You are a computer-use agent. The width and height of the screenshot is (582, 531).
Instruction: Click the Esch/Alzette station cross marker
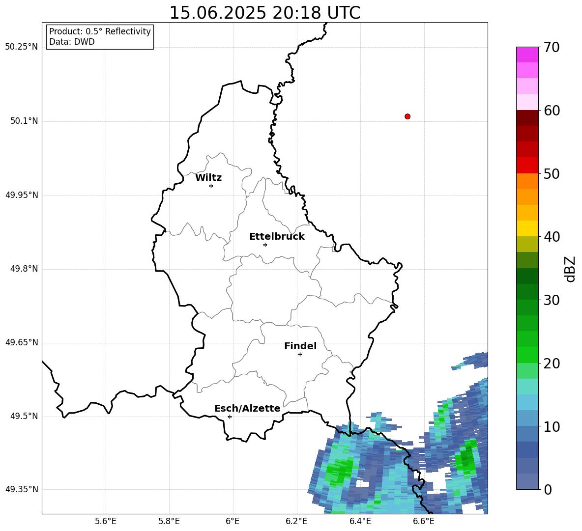[x=230, y=417]
